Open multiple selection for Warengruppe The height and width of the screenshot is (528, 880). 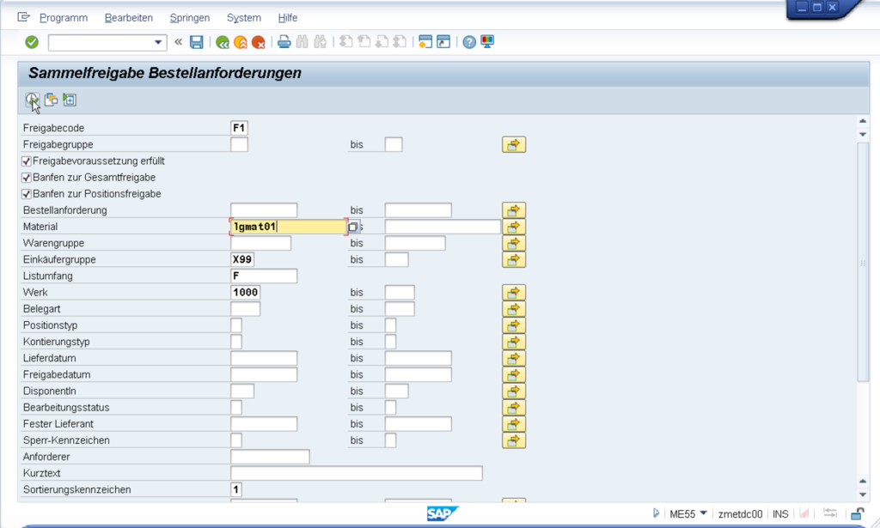pos(514,243)
